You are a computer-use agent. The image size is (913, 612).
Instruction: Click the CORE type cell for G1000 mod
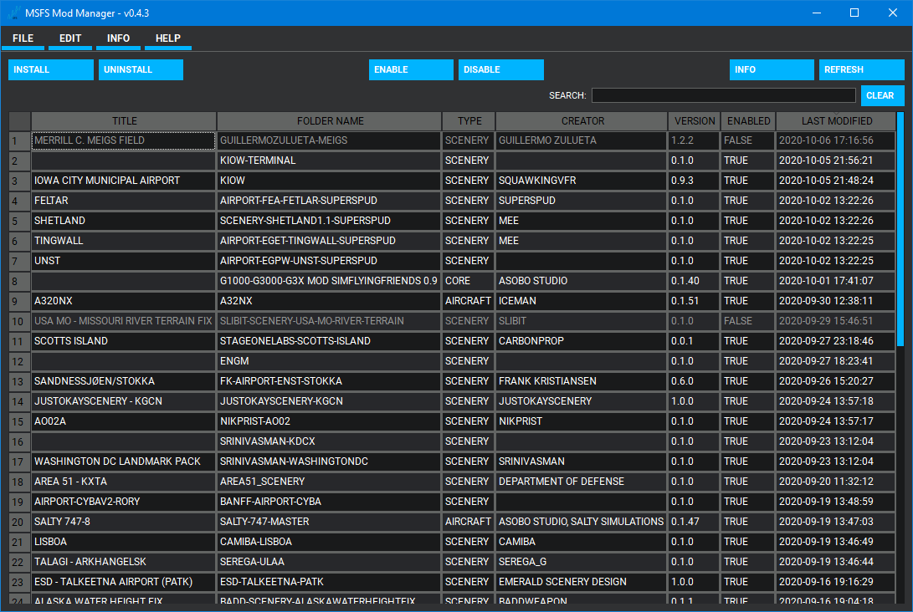(469, 281)
